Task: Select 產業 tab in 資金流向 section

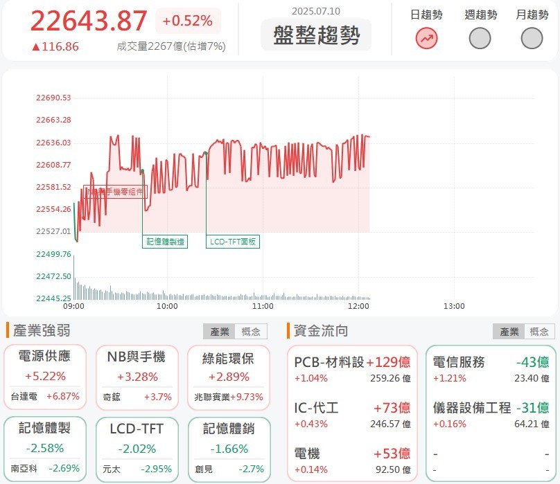Action: point(509,332)
